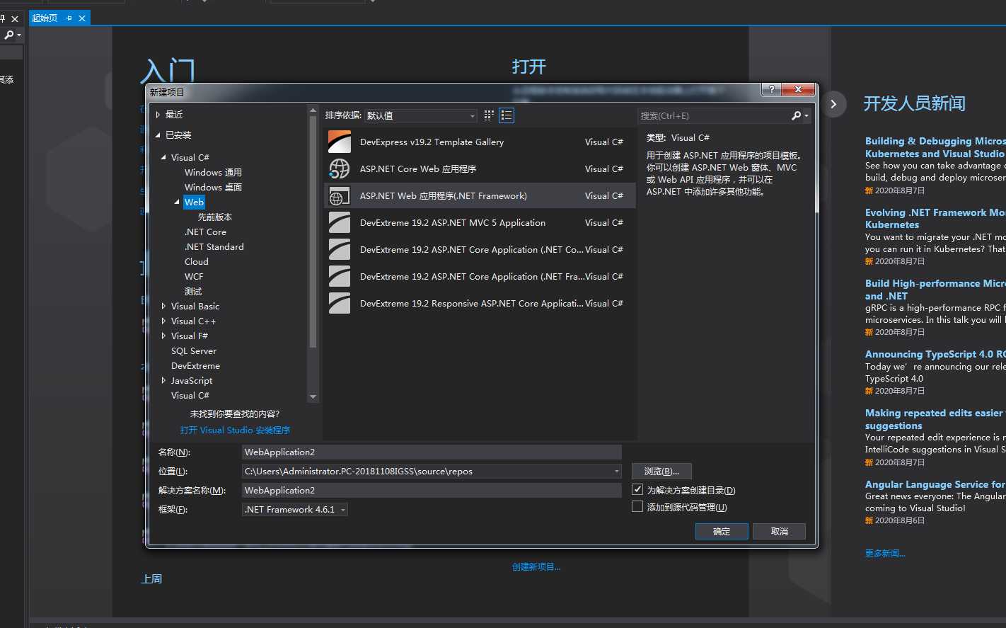Viewport: 1006px width, 628px height.
Task: Expand the JavaScript tree node
Action: 163,380
